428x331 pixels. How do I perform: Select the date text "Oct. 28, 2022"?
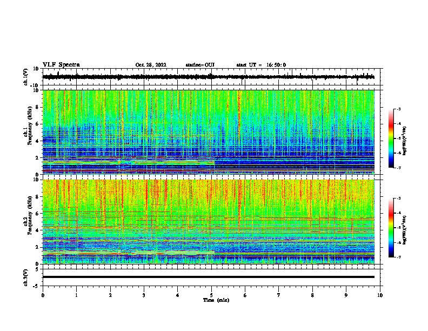pos(151,65)
